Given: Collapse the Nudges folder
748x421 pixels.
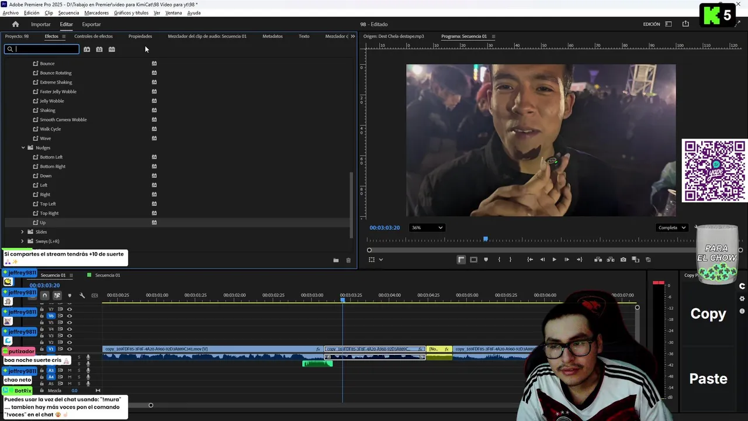Looking at the screenshot, I should coord(23,148).
